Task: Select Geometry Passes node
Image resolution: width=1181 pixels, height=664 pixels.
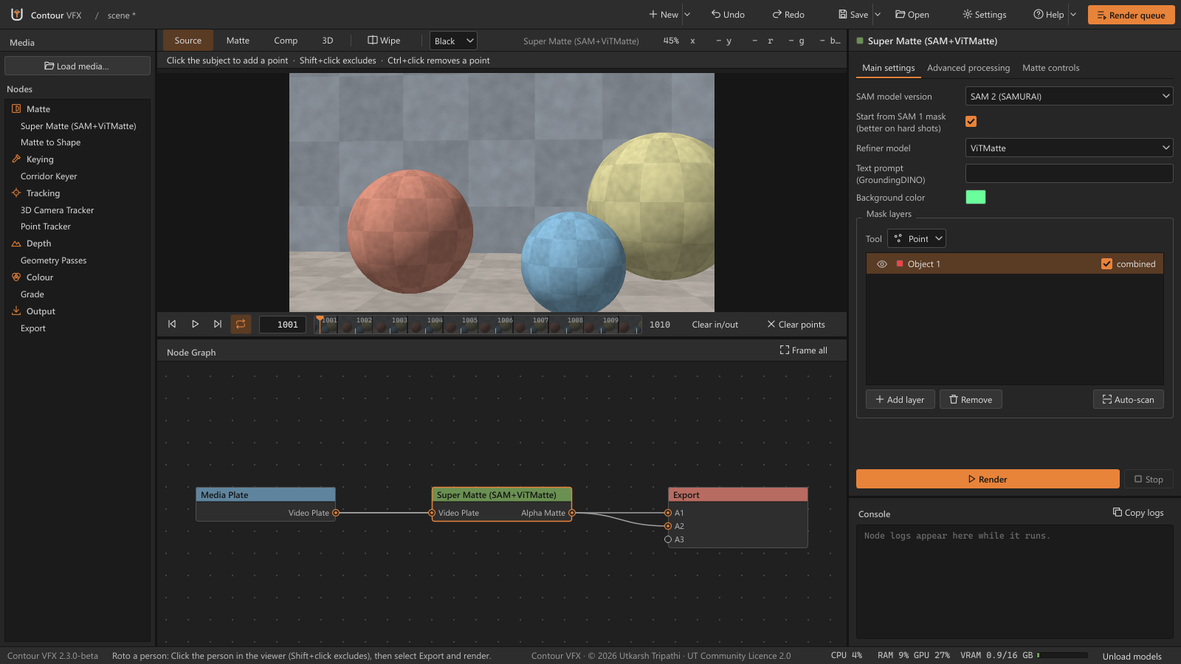Action: tap(54, 260)
